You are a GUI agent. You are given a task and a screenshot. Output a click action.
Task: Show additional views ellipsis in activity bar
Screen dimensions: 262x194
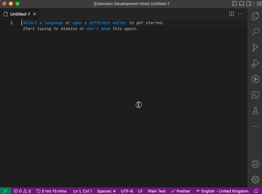pos(255,126)
